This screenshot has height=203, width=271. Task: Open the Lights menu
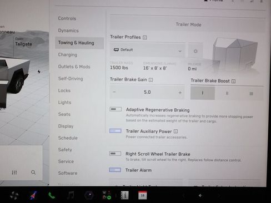(x=64, y=103)
